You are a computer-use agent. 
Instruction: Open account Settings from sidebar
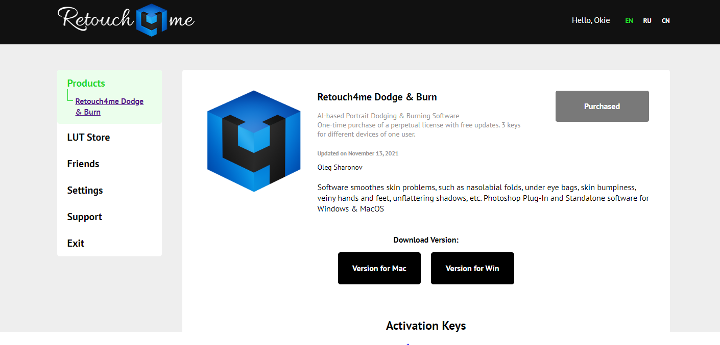pyautogui.click(x=85, y=190)
